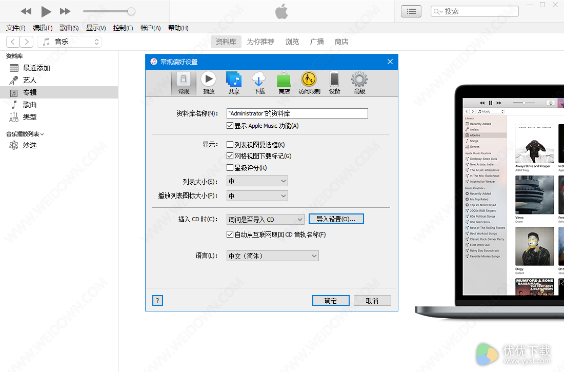Open the 编辑(E) menu
Image resolution: width=564 pixels, height=372 pixels.
[x=43, y=28]
